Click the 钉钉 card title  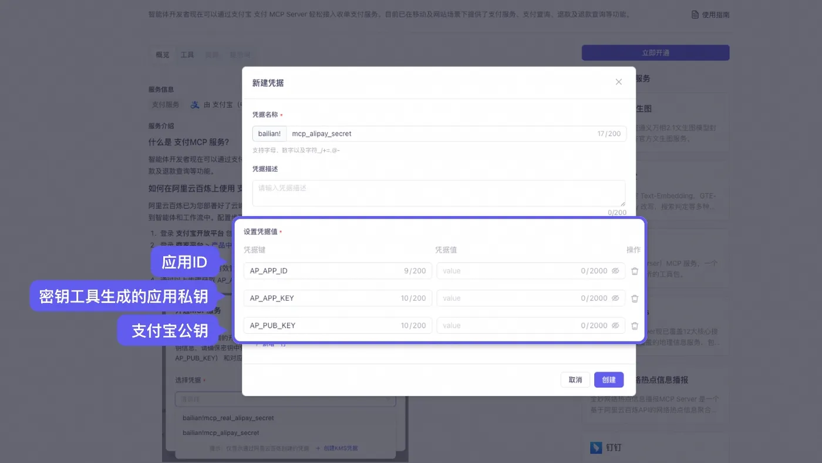(614, 448)
